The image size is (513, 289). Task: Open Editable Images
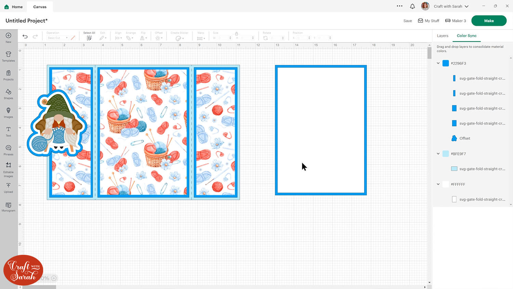(9, 169)
